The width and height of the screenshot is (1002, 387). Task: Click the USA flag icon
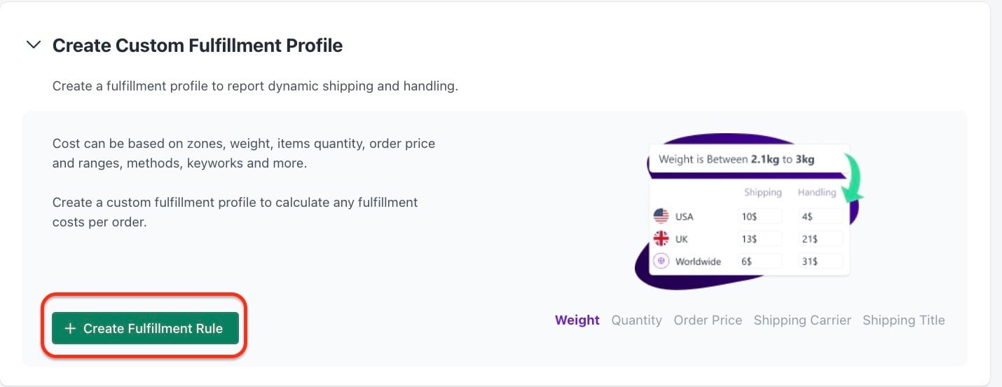point(661,217)
